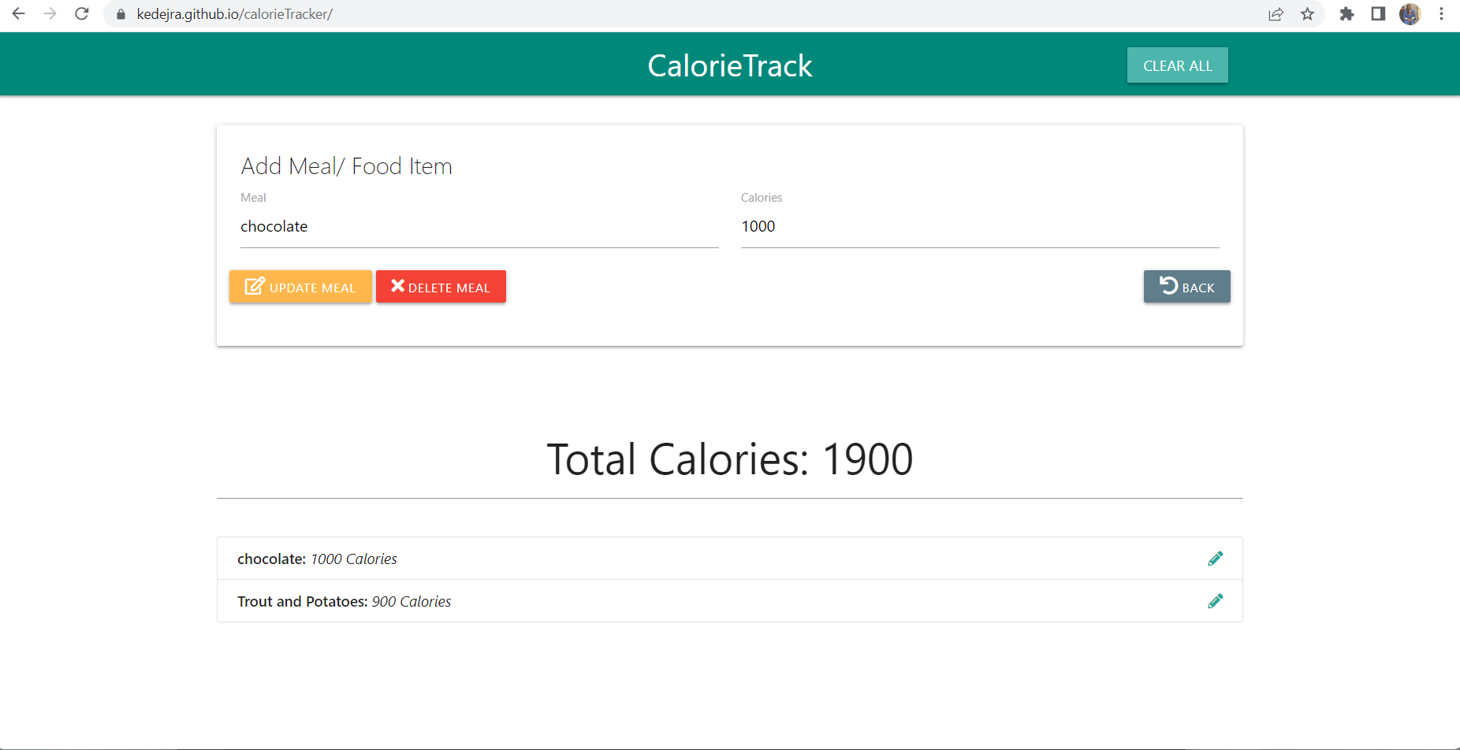Click the undo arrow icon on BACK button
Screen dimensions: 1460x750
[1169, 286]
